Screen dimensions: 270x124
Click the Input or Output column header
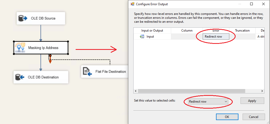coord(152,31)
